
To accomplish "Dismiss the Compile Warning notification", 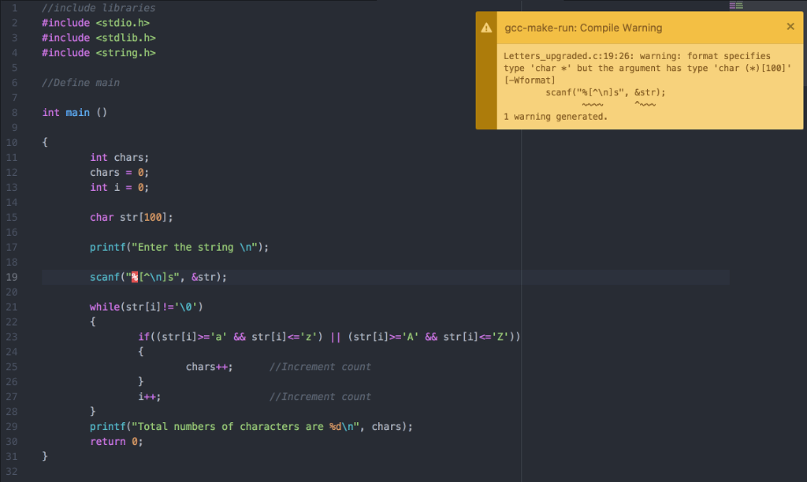I will coord(790,26).
